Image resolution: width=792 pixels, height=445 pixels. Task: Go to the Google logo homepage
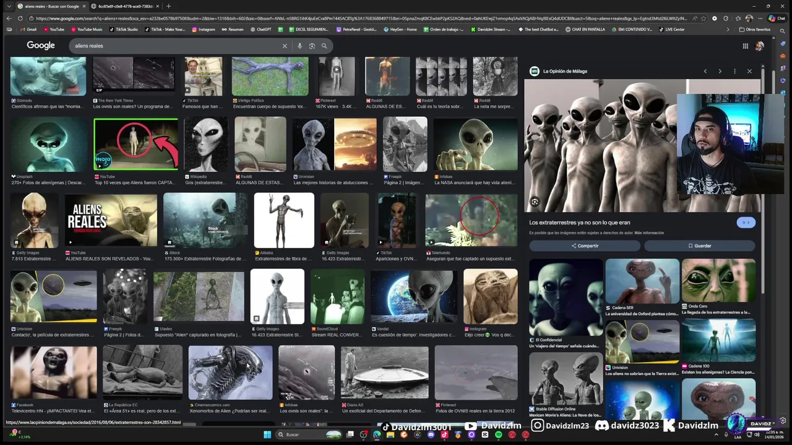point(41,46)
